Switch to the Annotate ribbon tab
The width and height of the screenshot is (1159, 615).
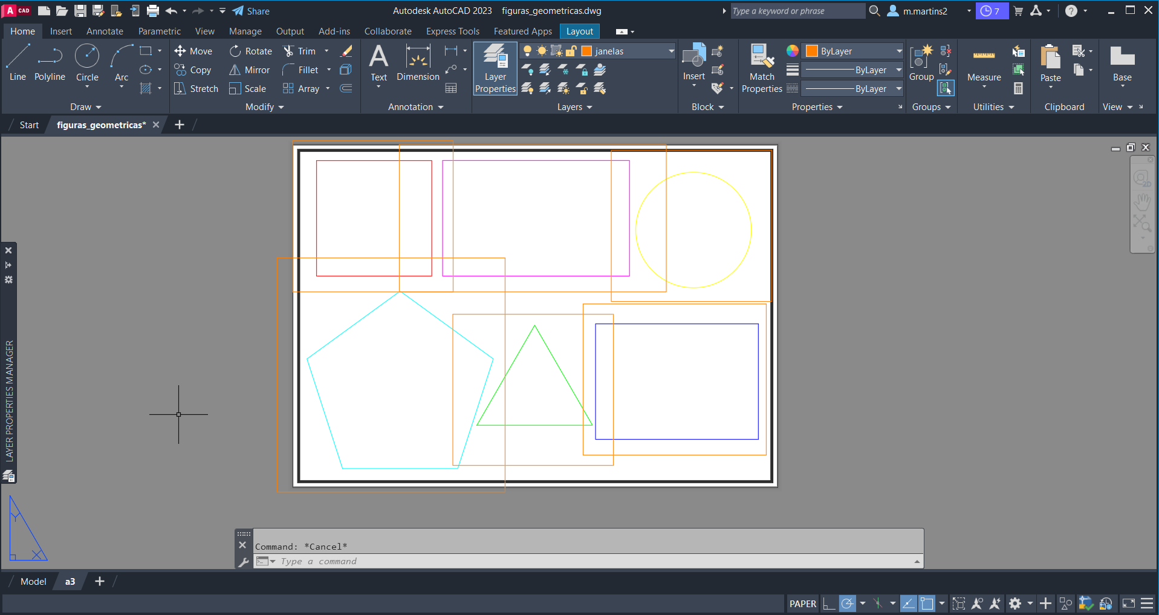[105, 31]
